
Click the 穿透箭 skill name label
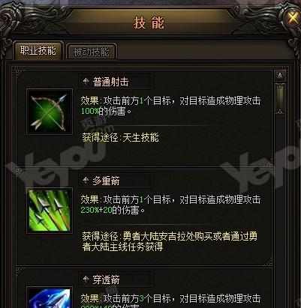pyautogui.click(x=106, y=280)
